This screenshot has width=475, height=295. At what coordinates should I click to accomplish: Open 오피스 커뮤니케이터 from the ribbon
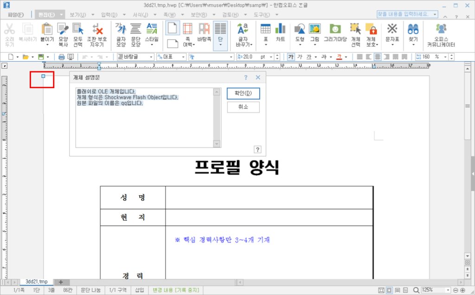[441, 35]
